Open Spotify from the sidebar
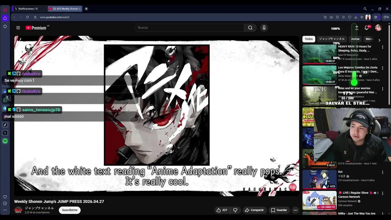The height and width of the screenshot is (220, 391). pos(5,141)
